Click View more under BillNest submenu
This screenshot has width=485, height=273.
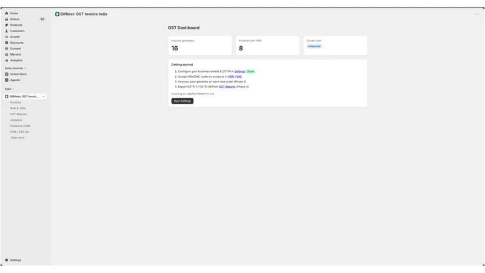[18, 138]
